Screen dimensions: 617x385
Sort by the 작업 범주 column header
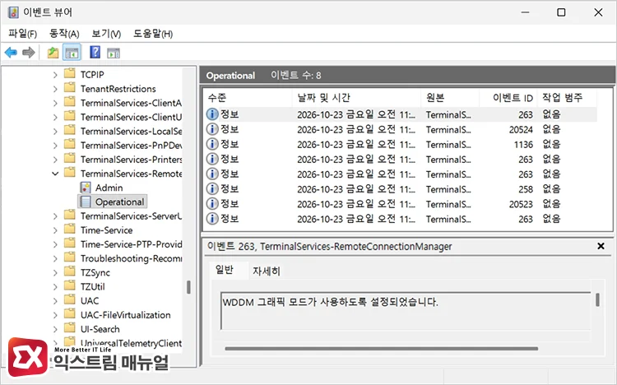[567, 98]
